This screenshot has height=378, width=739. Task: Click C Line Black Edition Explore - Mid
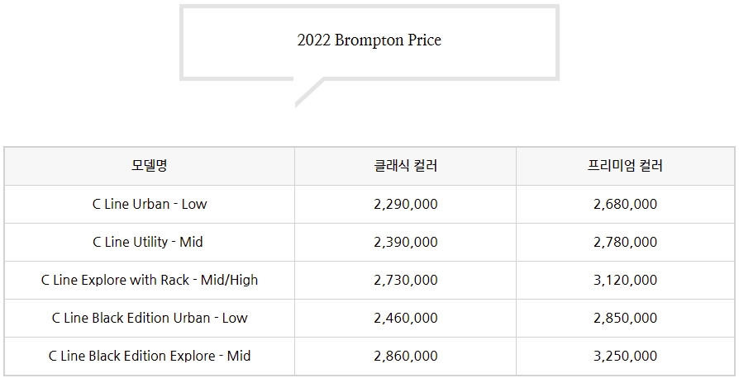(x=150, y=356)
